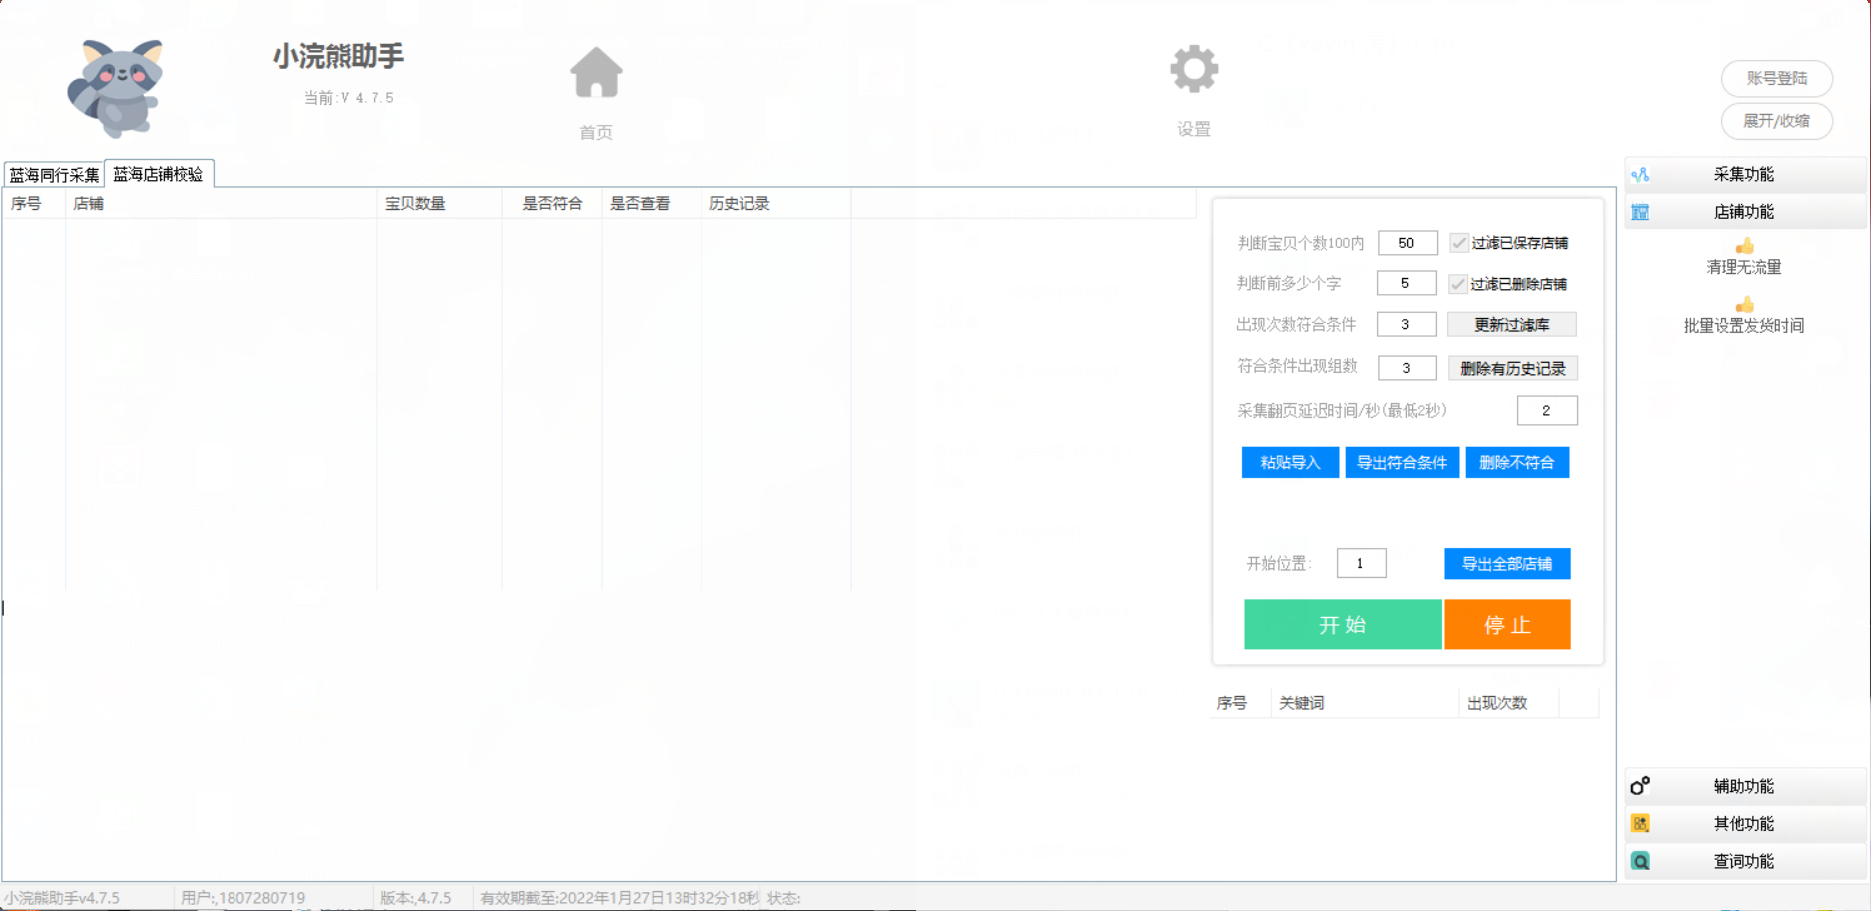Open 批量设置发货时间 thumbs-up icon
This screenshot has height=911, width=1871.
[1744, 305]
